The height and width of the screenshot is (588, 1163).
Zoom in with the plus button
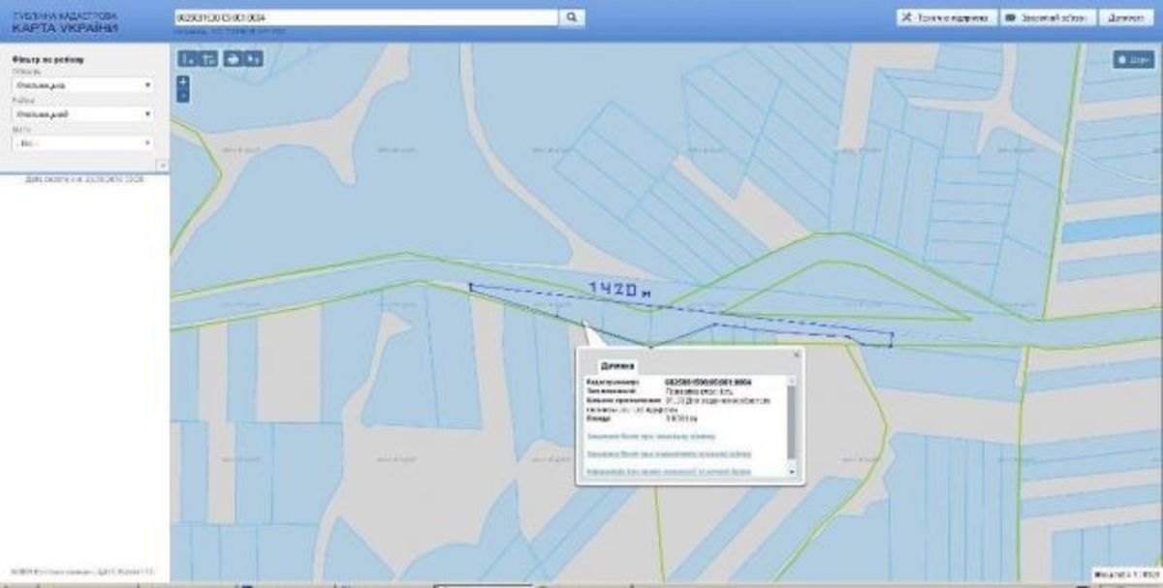[x=183, y=82]
